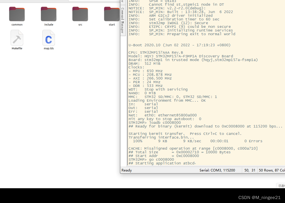Click the 已选 popup in bottom corner

[281, 185]
